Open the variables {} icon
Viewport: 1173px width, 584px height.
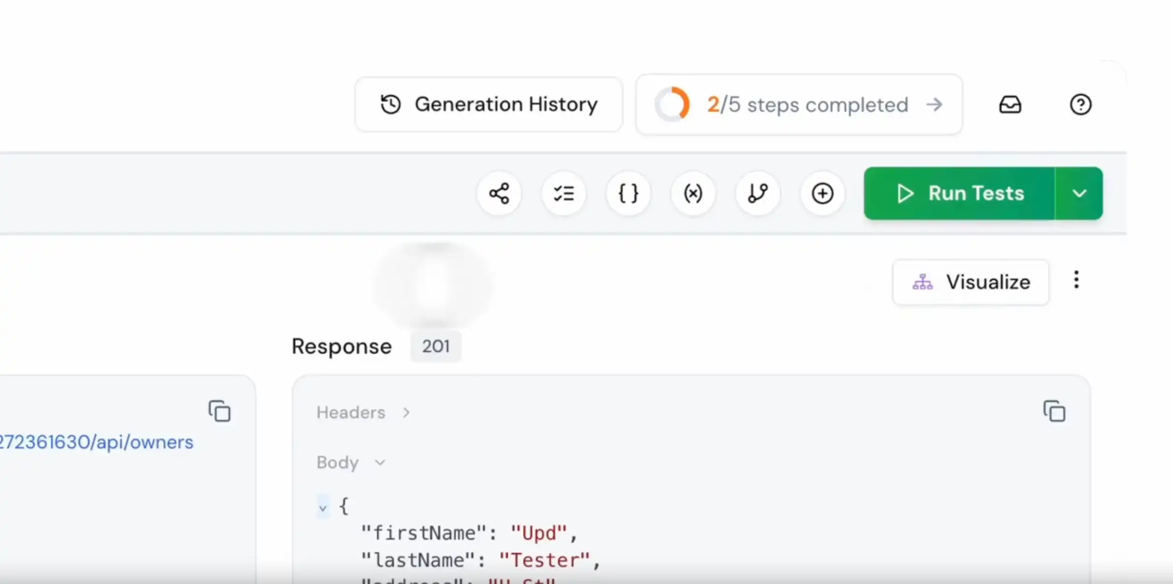point(628,193)
